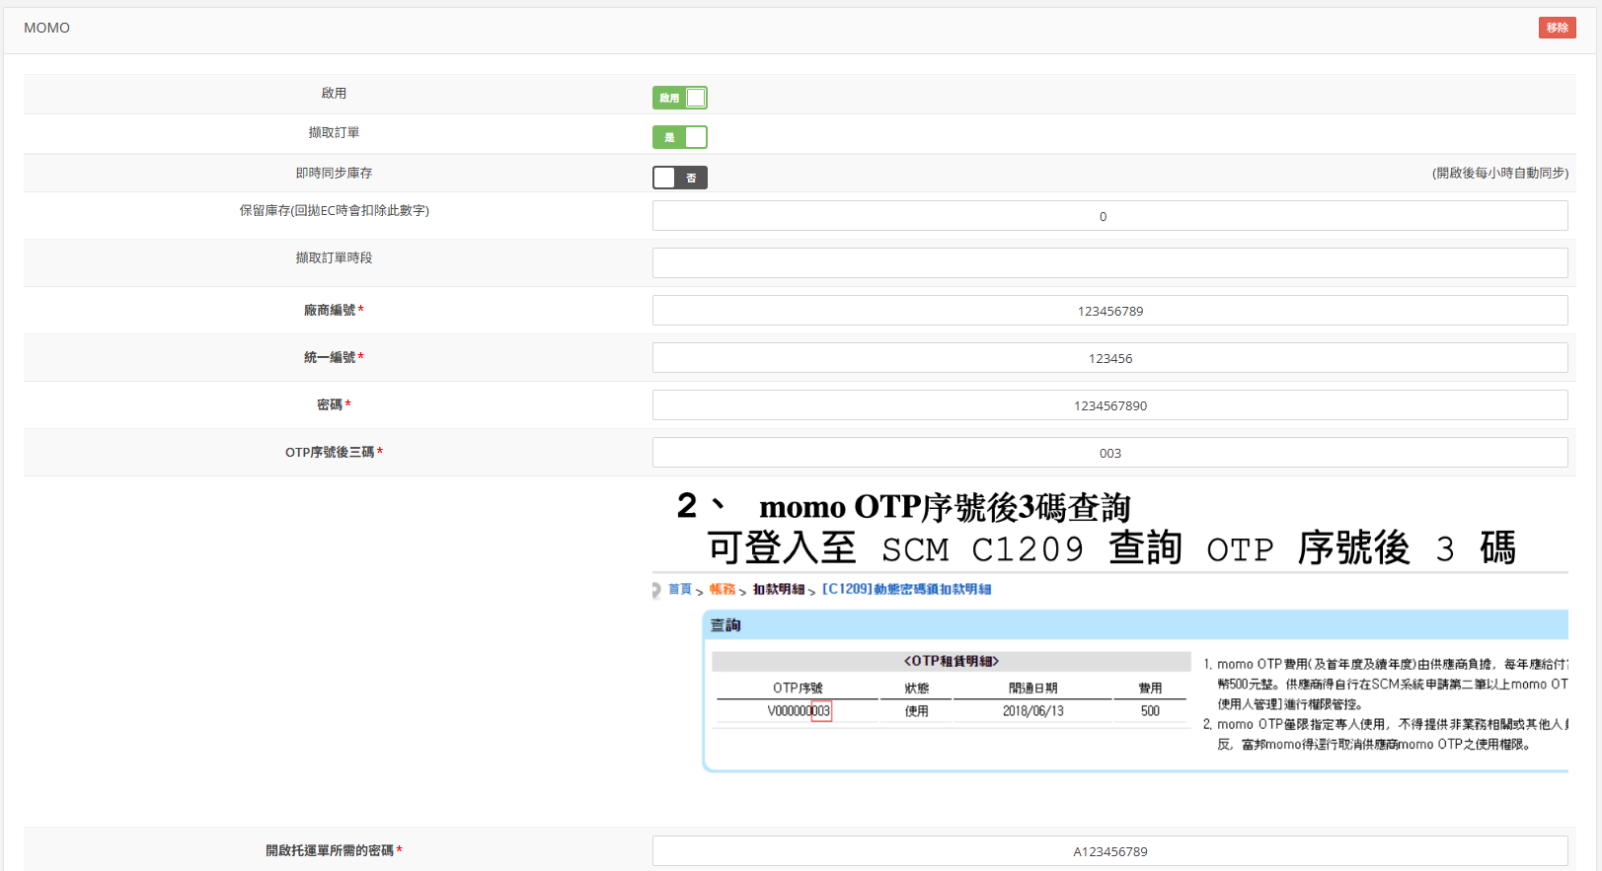Click the [C1209]動態密碼鎖扣款明細 breadcrumb
Viewport: 1602px width, 871px height.
[x=906, y=589]
